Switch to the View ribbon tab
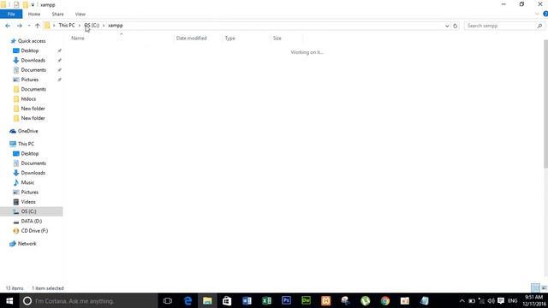 80,14
